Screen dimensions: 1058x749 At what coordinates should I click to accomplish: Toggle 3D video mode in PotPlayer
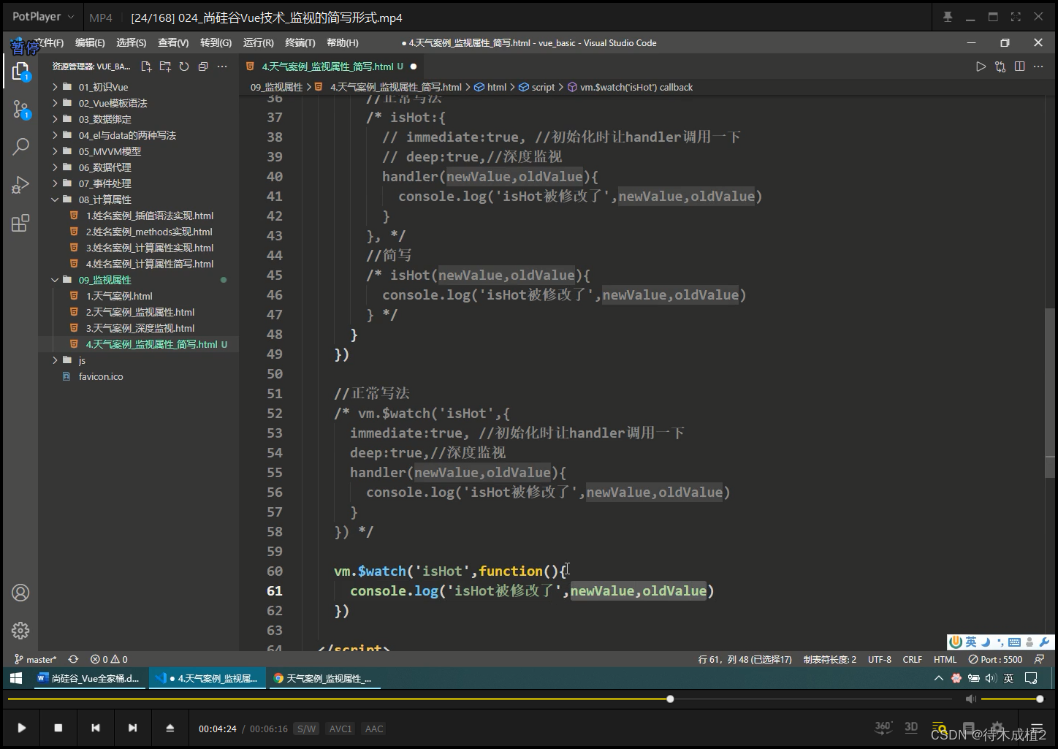point(911,727)
